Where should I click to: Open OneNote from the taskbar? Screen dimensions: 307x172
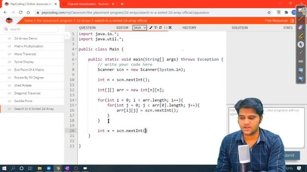(67, 168)
